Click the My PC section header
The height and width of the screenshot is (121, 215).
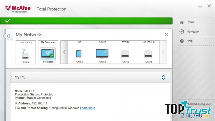(x=90, y=77)
